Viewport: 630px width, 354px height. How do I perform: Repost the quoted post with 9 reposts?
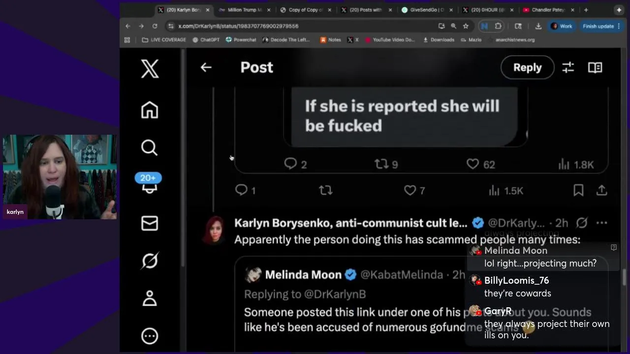coord(386,164)
